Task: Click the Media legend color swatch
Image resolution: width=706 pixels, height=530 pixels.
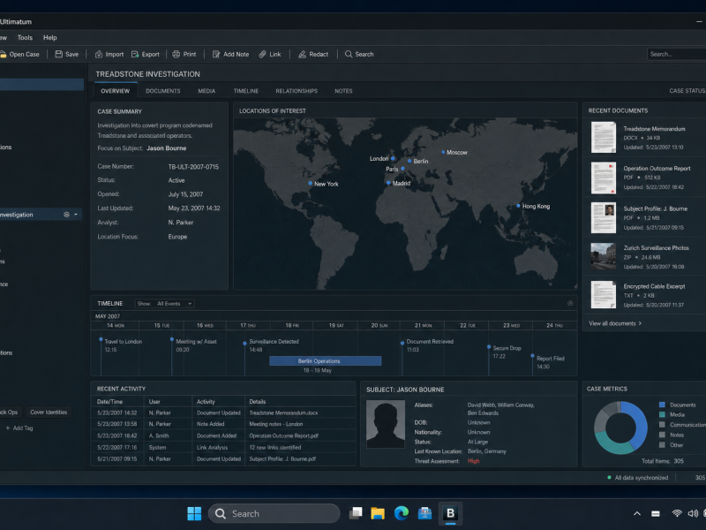Action: pyautogui.click(x=662, y=414)
